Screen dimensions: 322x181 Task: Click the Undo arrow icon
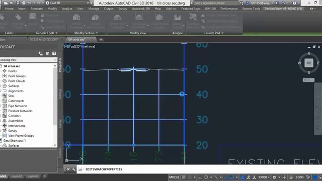(30, 3)
